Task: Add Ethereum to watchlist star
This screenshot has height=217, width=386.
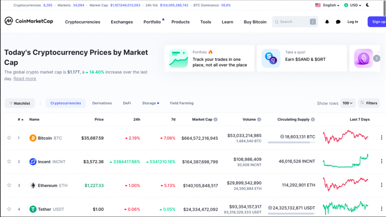Action: tap(9, 185)
